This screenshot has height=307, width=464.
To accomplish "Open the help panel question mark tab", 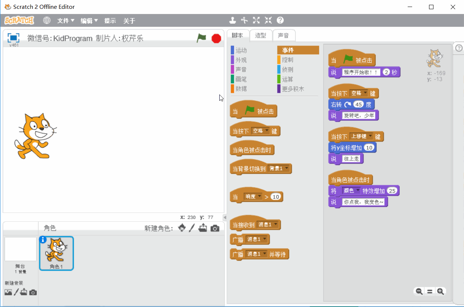I will (459, 48).
